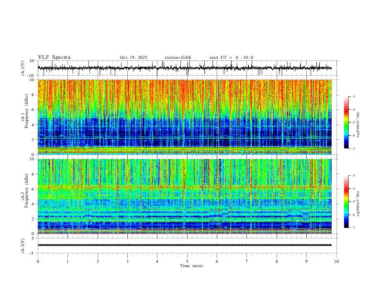Screen dimensions: 379x293
Task: Click the '9' tick on the time axis
Action: coord(306,261)
